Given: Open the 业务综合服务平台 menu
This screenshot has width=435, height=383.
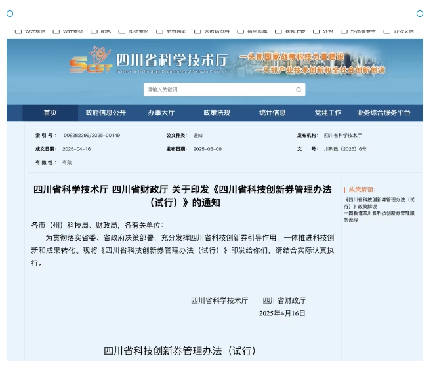Looking at the screenshot, I should click(383, 113).
